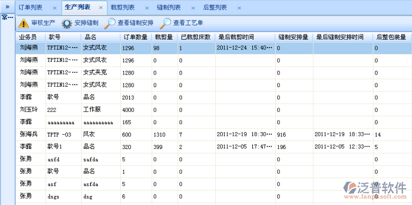
Task: Close the 订单列表 tab
Action: (55, 8)
